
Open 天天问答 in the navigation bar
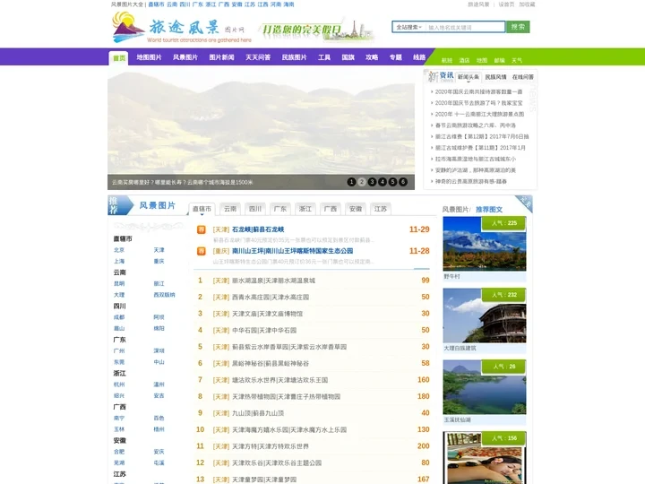point(258,57)
